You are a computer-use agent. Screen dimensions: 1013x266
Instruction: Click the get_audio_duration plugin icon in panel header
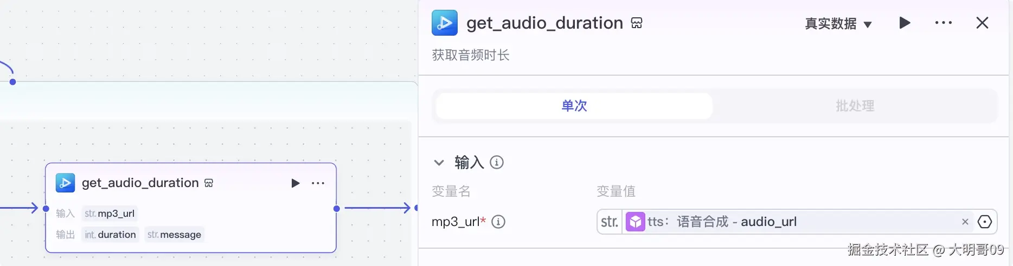[x=444, y=23]
